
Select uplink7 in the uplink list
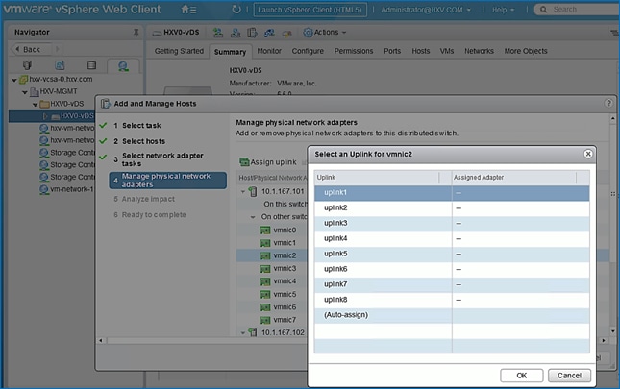click(x=452, y=284)
